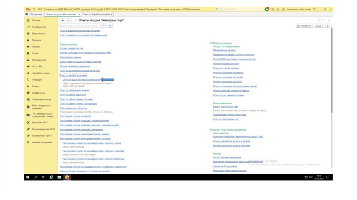Open favorites star in the title bar
Viewport: 357px width, 200px height.
click(278, 9)
